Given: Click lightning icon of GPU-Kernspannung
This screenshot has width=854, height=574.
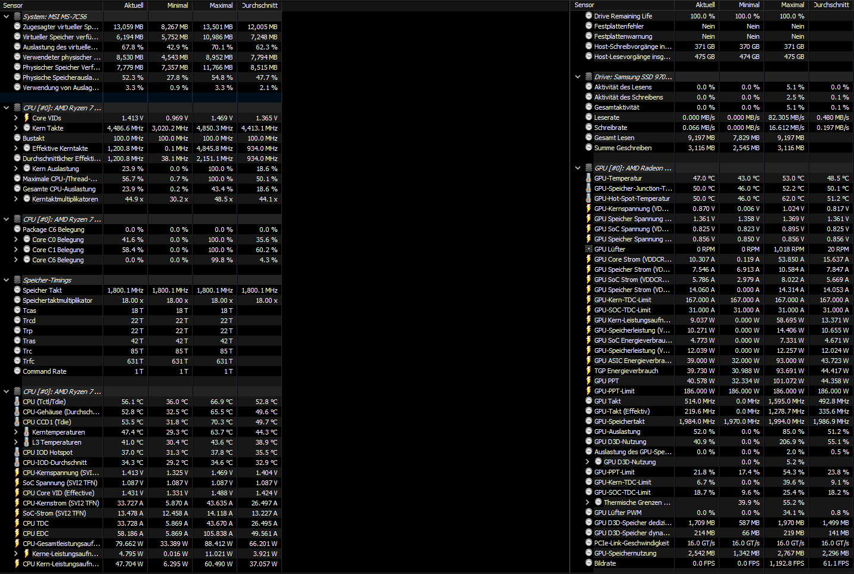Looking at the screenshot, I should click(x=589, y=209).
